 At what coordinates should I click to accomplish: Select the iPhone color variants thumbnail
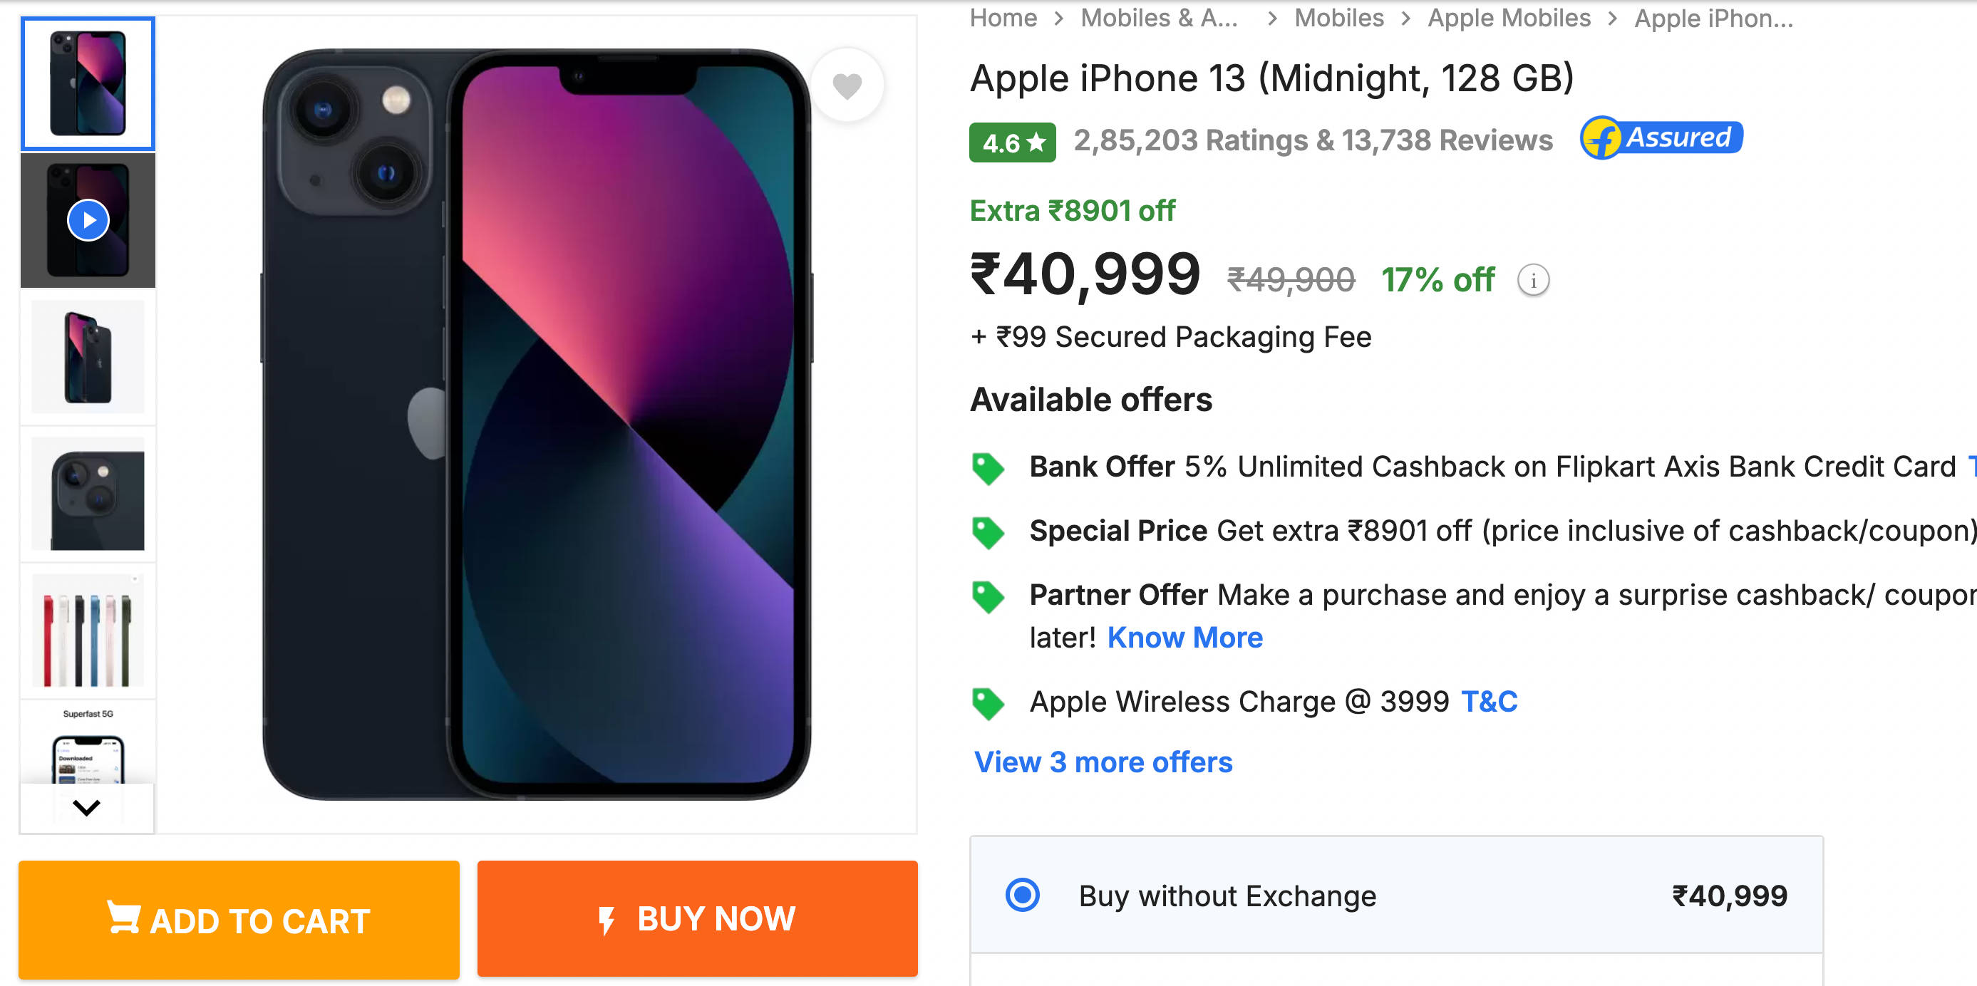pyautogui.click(x=88, y=631)
